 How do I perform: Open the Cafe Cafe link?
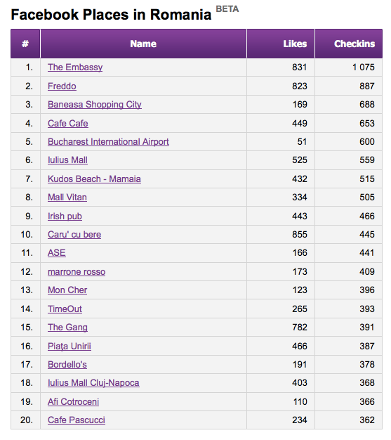(x=68, y=123)
